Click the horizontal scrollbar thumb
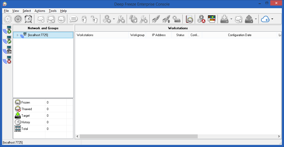284x147 pixels. coord(139,136)
